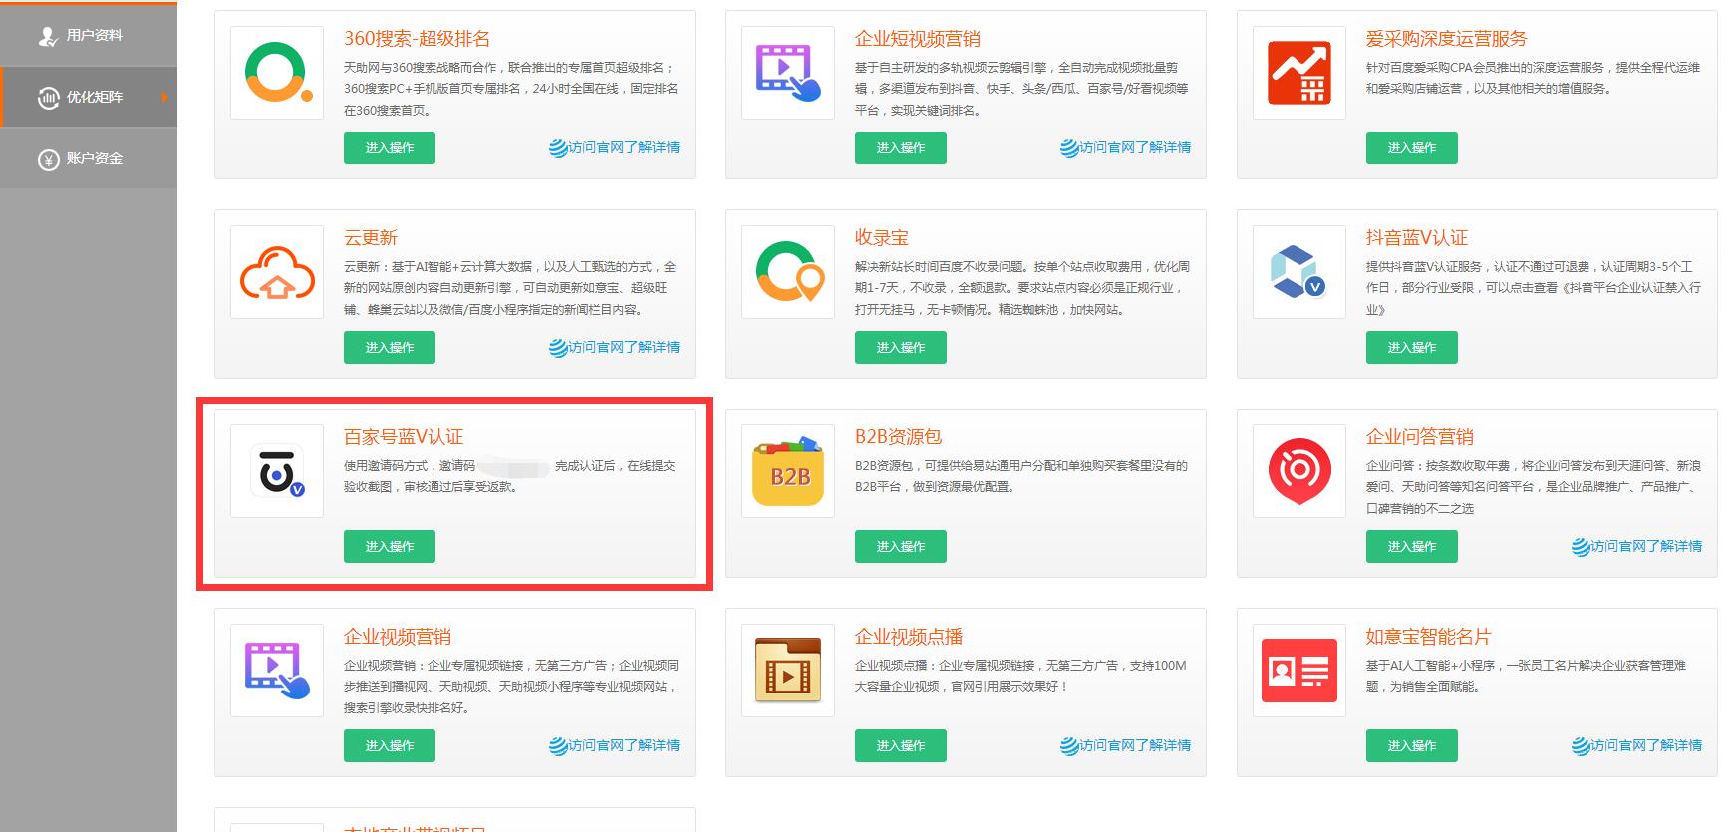The image size is (1731, 832).
Task: Open 访问官网了解详情 link for 云更新
Action: [615, 347]
